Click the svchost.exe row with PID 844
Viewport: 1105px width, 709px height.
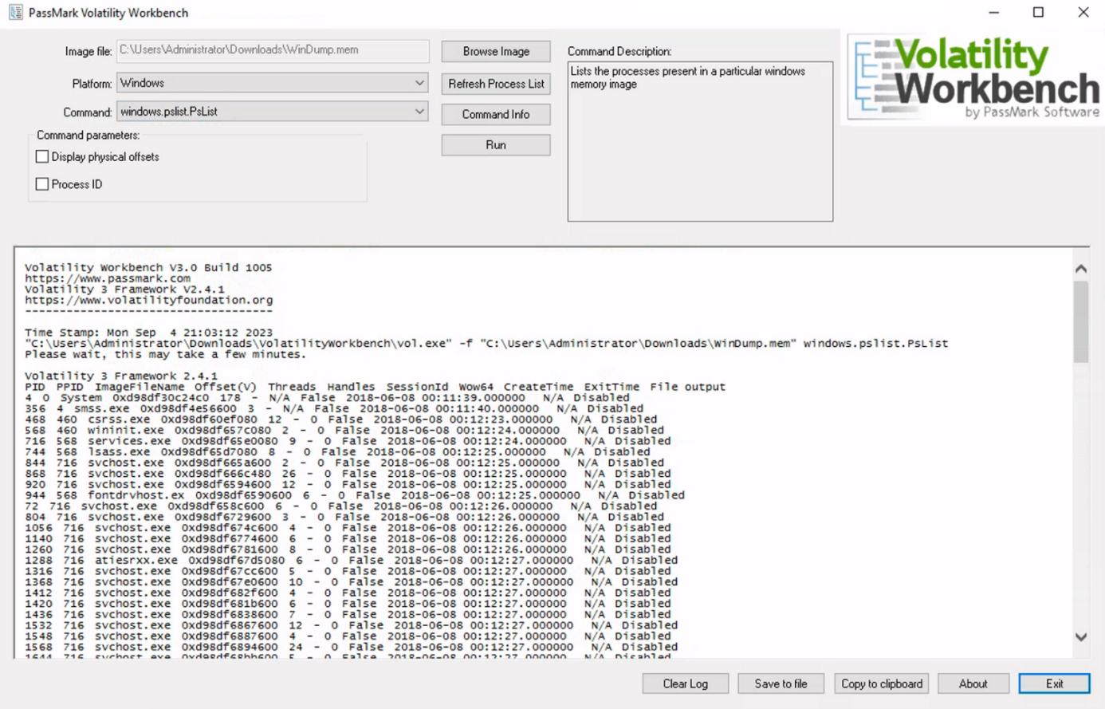pos(344,463)
